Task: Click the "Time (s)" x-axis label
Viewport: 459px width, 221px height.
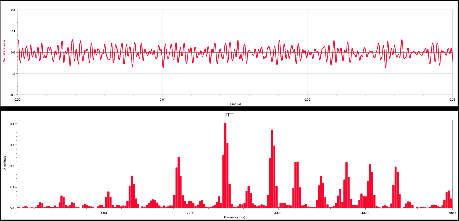Action: point(235,104)
